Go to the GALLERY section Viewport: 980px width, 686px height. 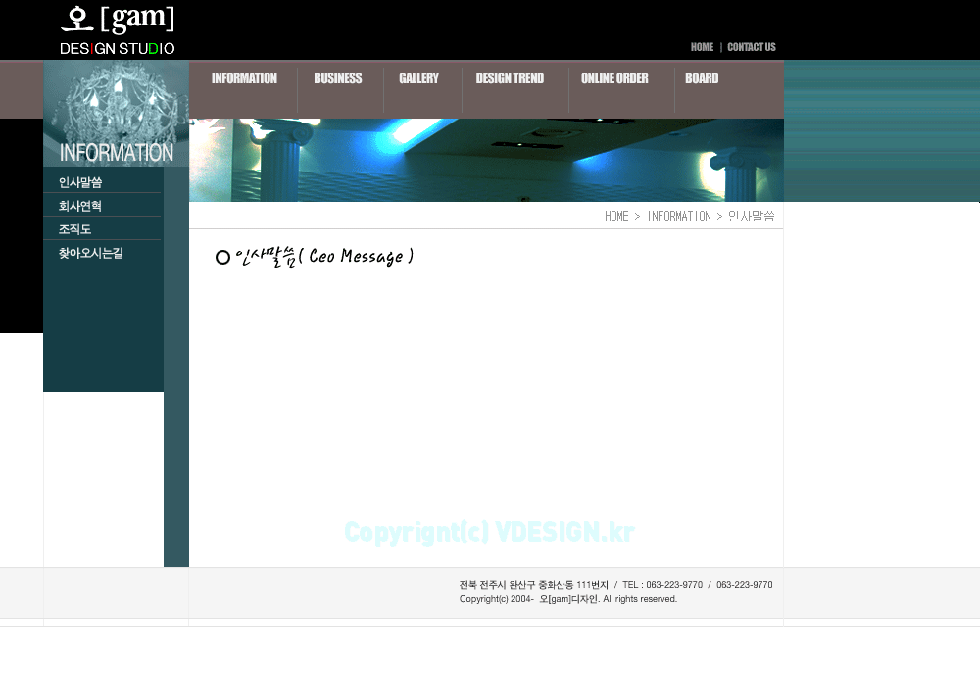(x=418, y=78)
